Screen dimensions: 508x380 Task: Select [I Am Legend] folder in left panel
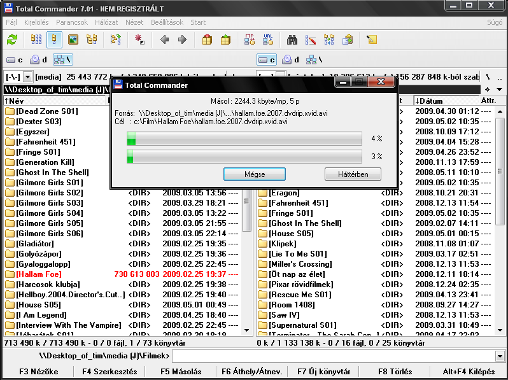pyautogui.click(x=122, y=315)
